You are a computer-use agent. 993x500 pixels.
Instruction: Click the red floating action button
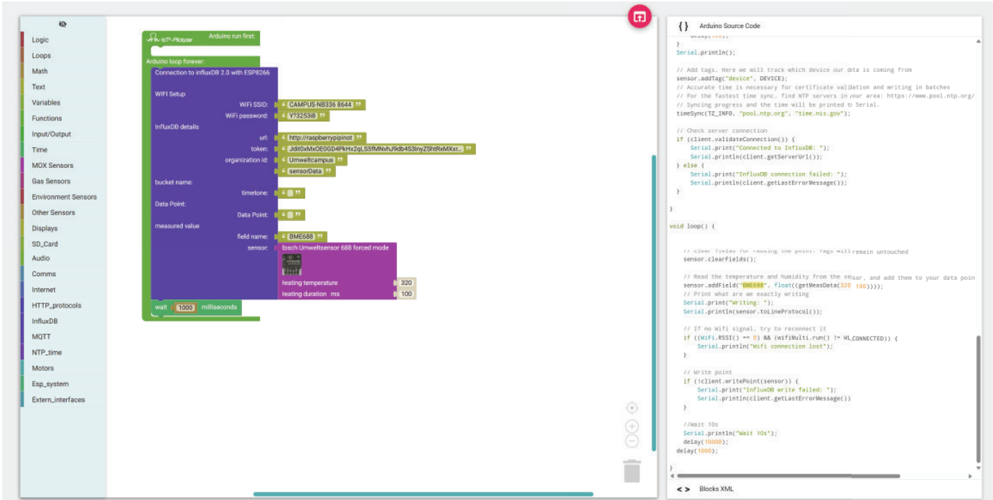point(639,16)
